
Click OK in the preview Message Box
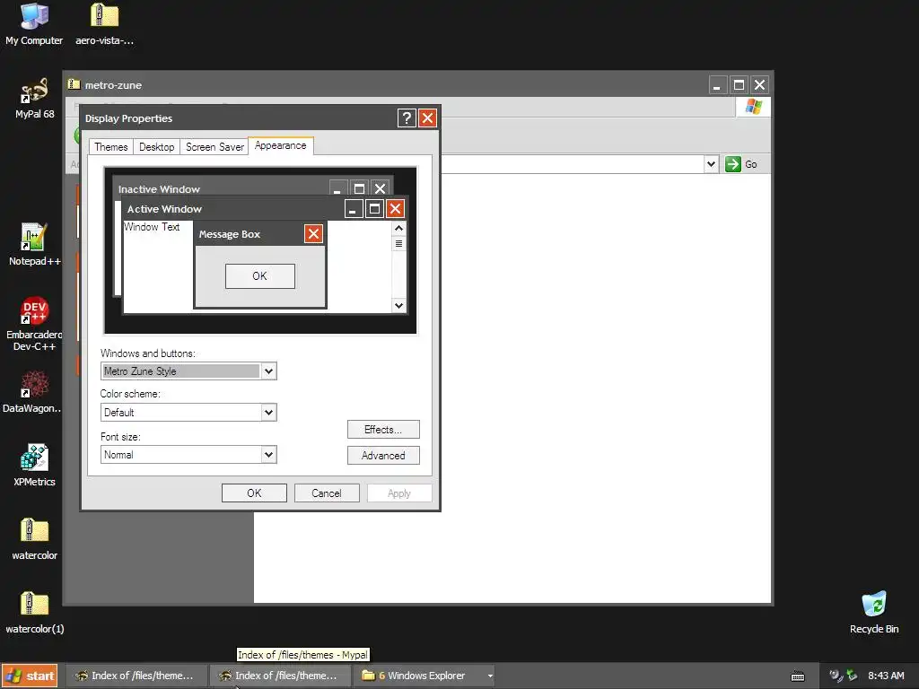tap(259, 276)
